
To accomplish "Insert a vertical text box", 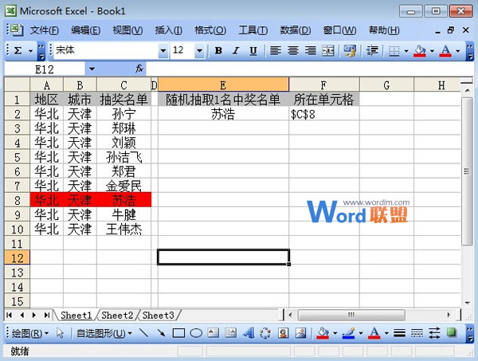I will [x=231, y=332].
